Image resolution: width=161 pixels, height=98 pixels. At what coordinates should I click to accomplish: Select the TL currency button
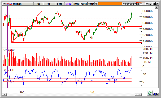pyautogui.click(x=49, y=4)
